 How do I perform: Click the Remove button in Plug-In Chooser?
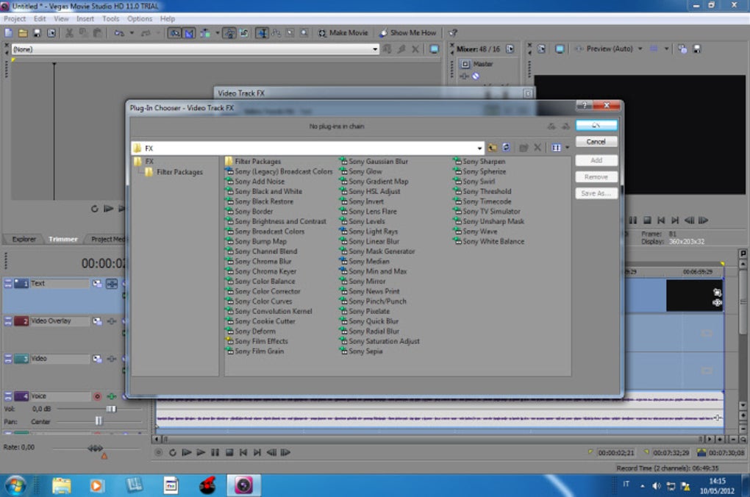596,177
